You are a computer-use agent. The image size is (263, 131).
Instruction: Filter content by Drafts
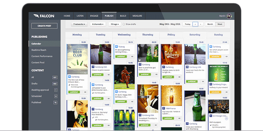44,84
